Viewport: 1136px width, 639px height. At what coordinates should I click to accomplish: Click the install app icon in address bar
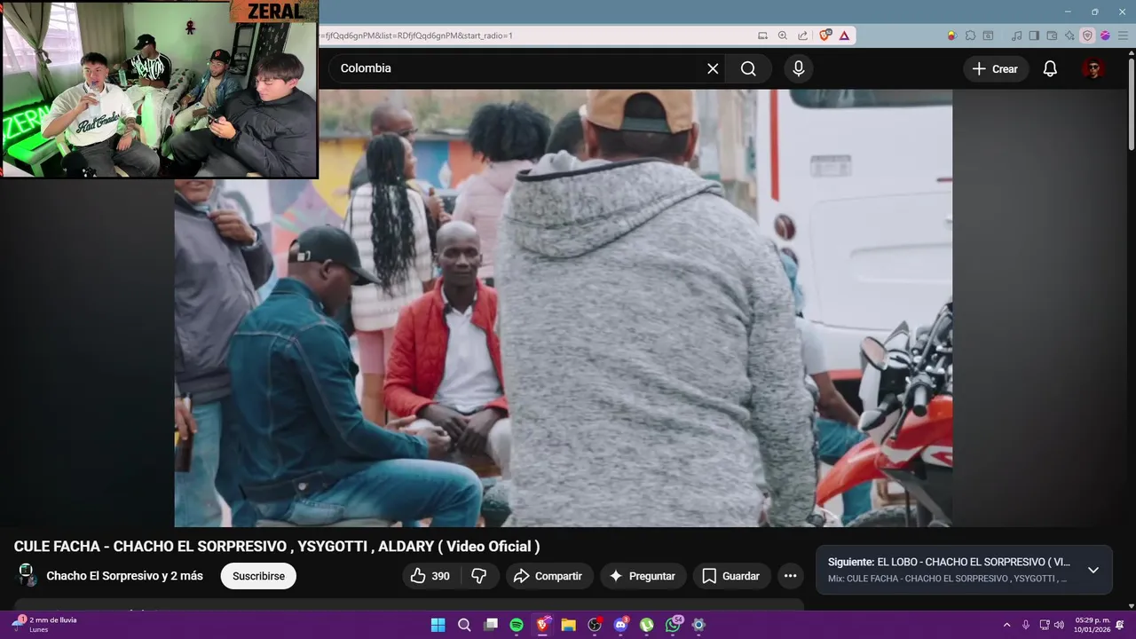(x=762, y=35)
